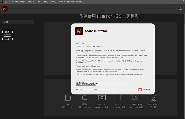Click the 'Portions copyright Intel Corporation' line
Viewport: 185px width, 119px height.
[88, 66]
